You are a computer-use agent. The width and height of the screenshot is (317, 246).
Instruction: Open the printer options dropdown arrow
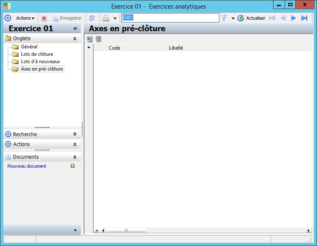click(x=115, y=18)
